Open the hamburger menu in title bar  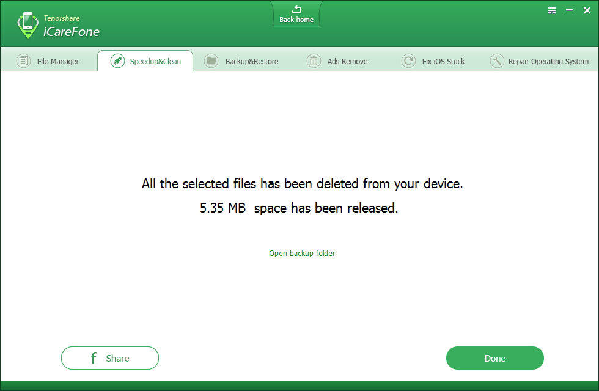click(x=551, y=11)
